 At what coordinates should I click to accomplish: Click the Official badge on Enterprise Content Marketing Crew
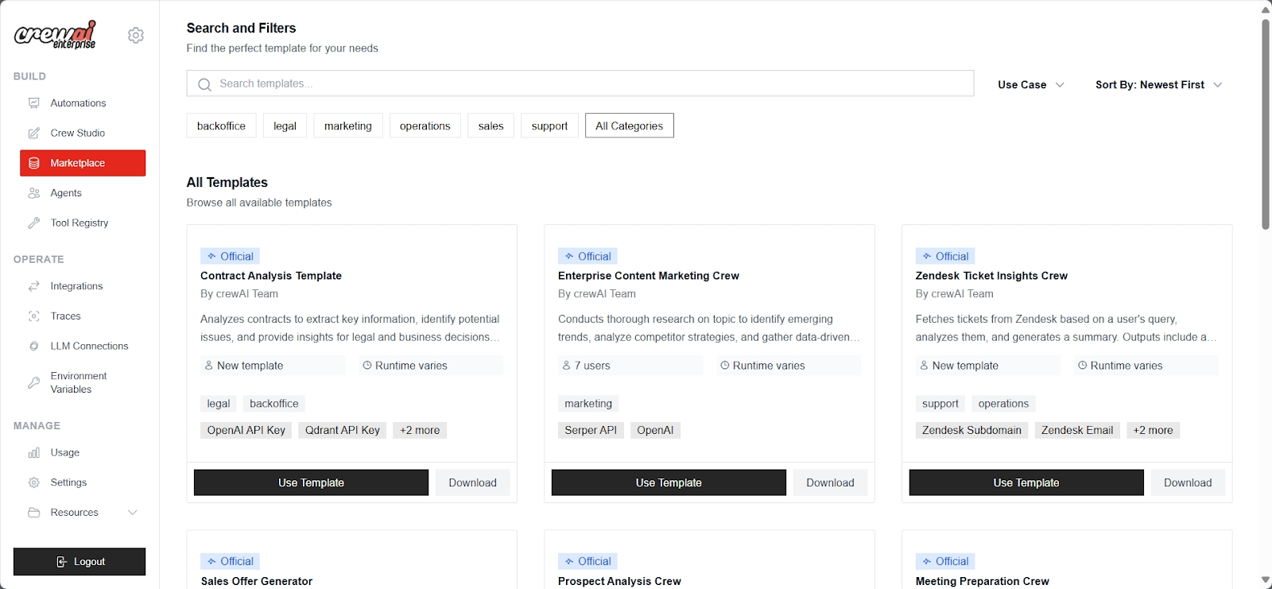tap(588, 256)
